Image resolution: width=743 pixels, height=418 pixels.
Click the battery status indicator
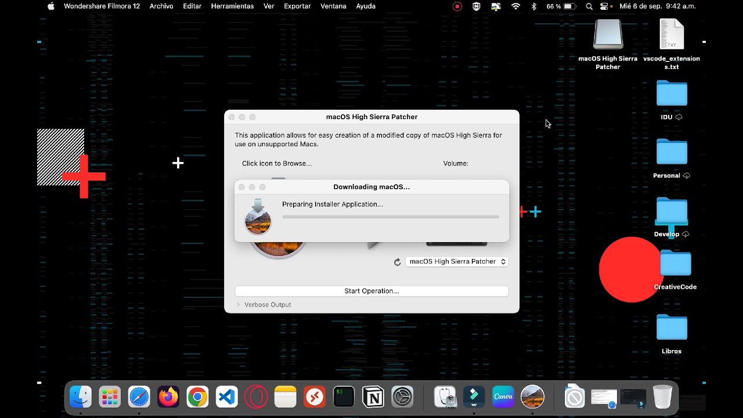tap(561, 6)
